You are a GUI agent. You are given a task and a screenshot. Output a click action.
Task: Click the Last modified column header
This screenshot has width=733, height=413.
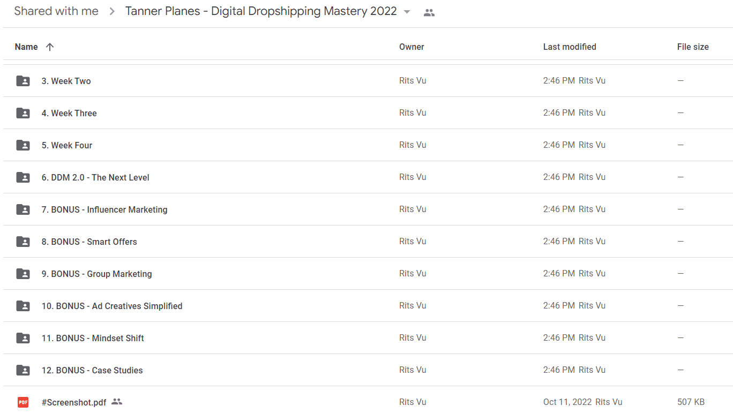570,47
